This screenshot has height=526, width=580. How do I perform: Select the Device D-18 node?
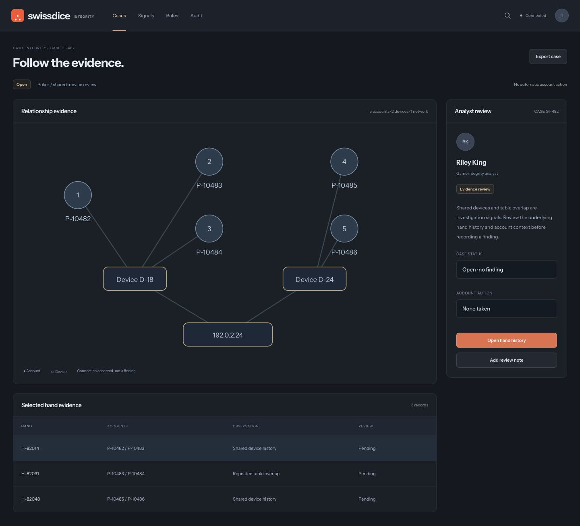(135, 279)
